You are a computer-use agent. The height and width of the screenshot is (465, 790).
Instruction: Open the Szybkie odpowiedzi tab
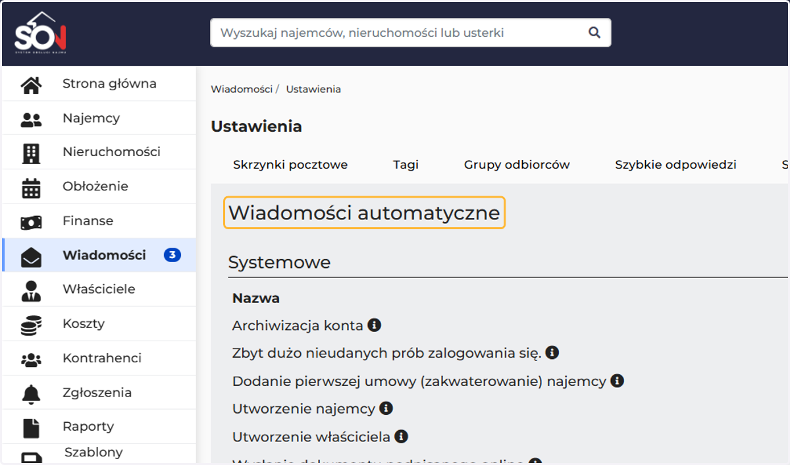click(675, 165)
